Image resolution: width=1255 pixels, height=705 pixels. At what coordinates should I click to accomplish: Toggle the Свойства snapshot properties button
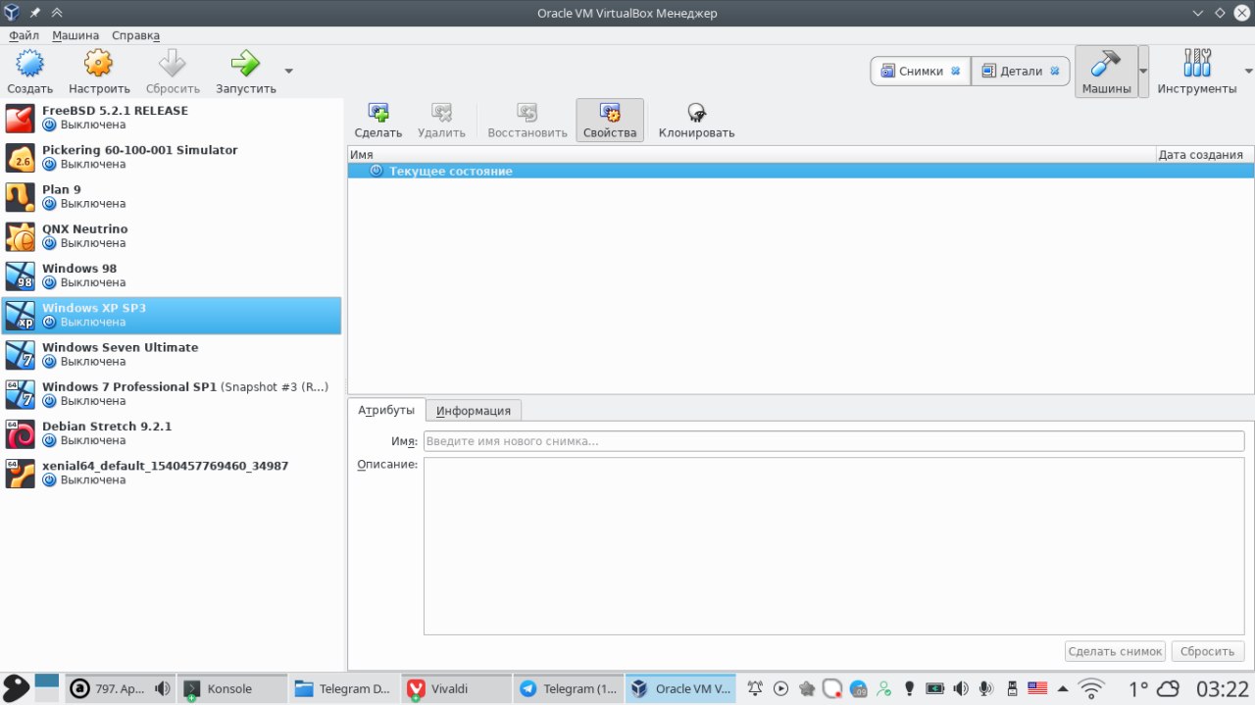(610, 120)
